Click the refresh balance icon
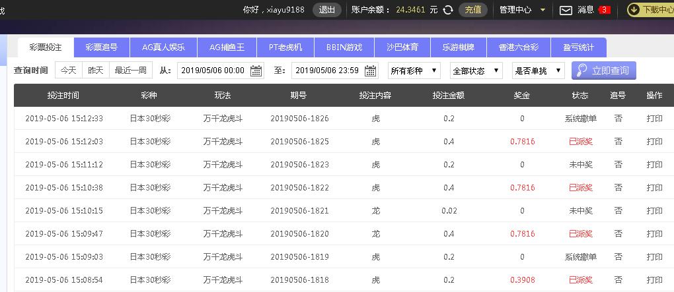The image size is (674, 292). point(448,10)
